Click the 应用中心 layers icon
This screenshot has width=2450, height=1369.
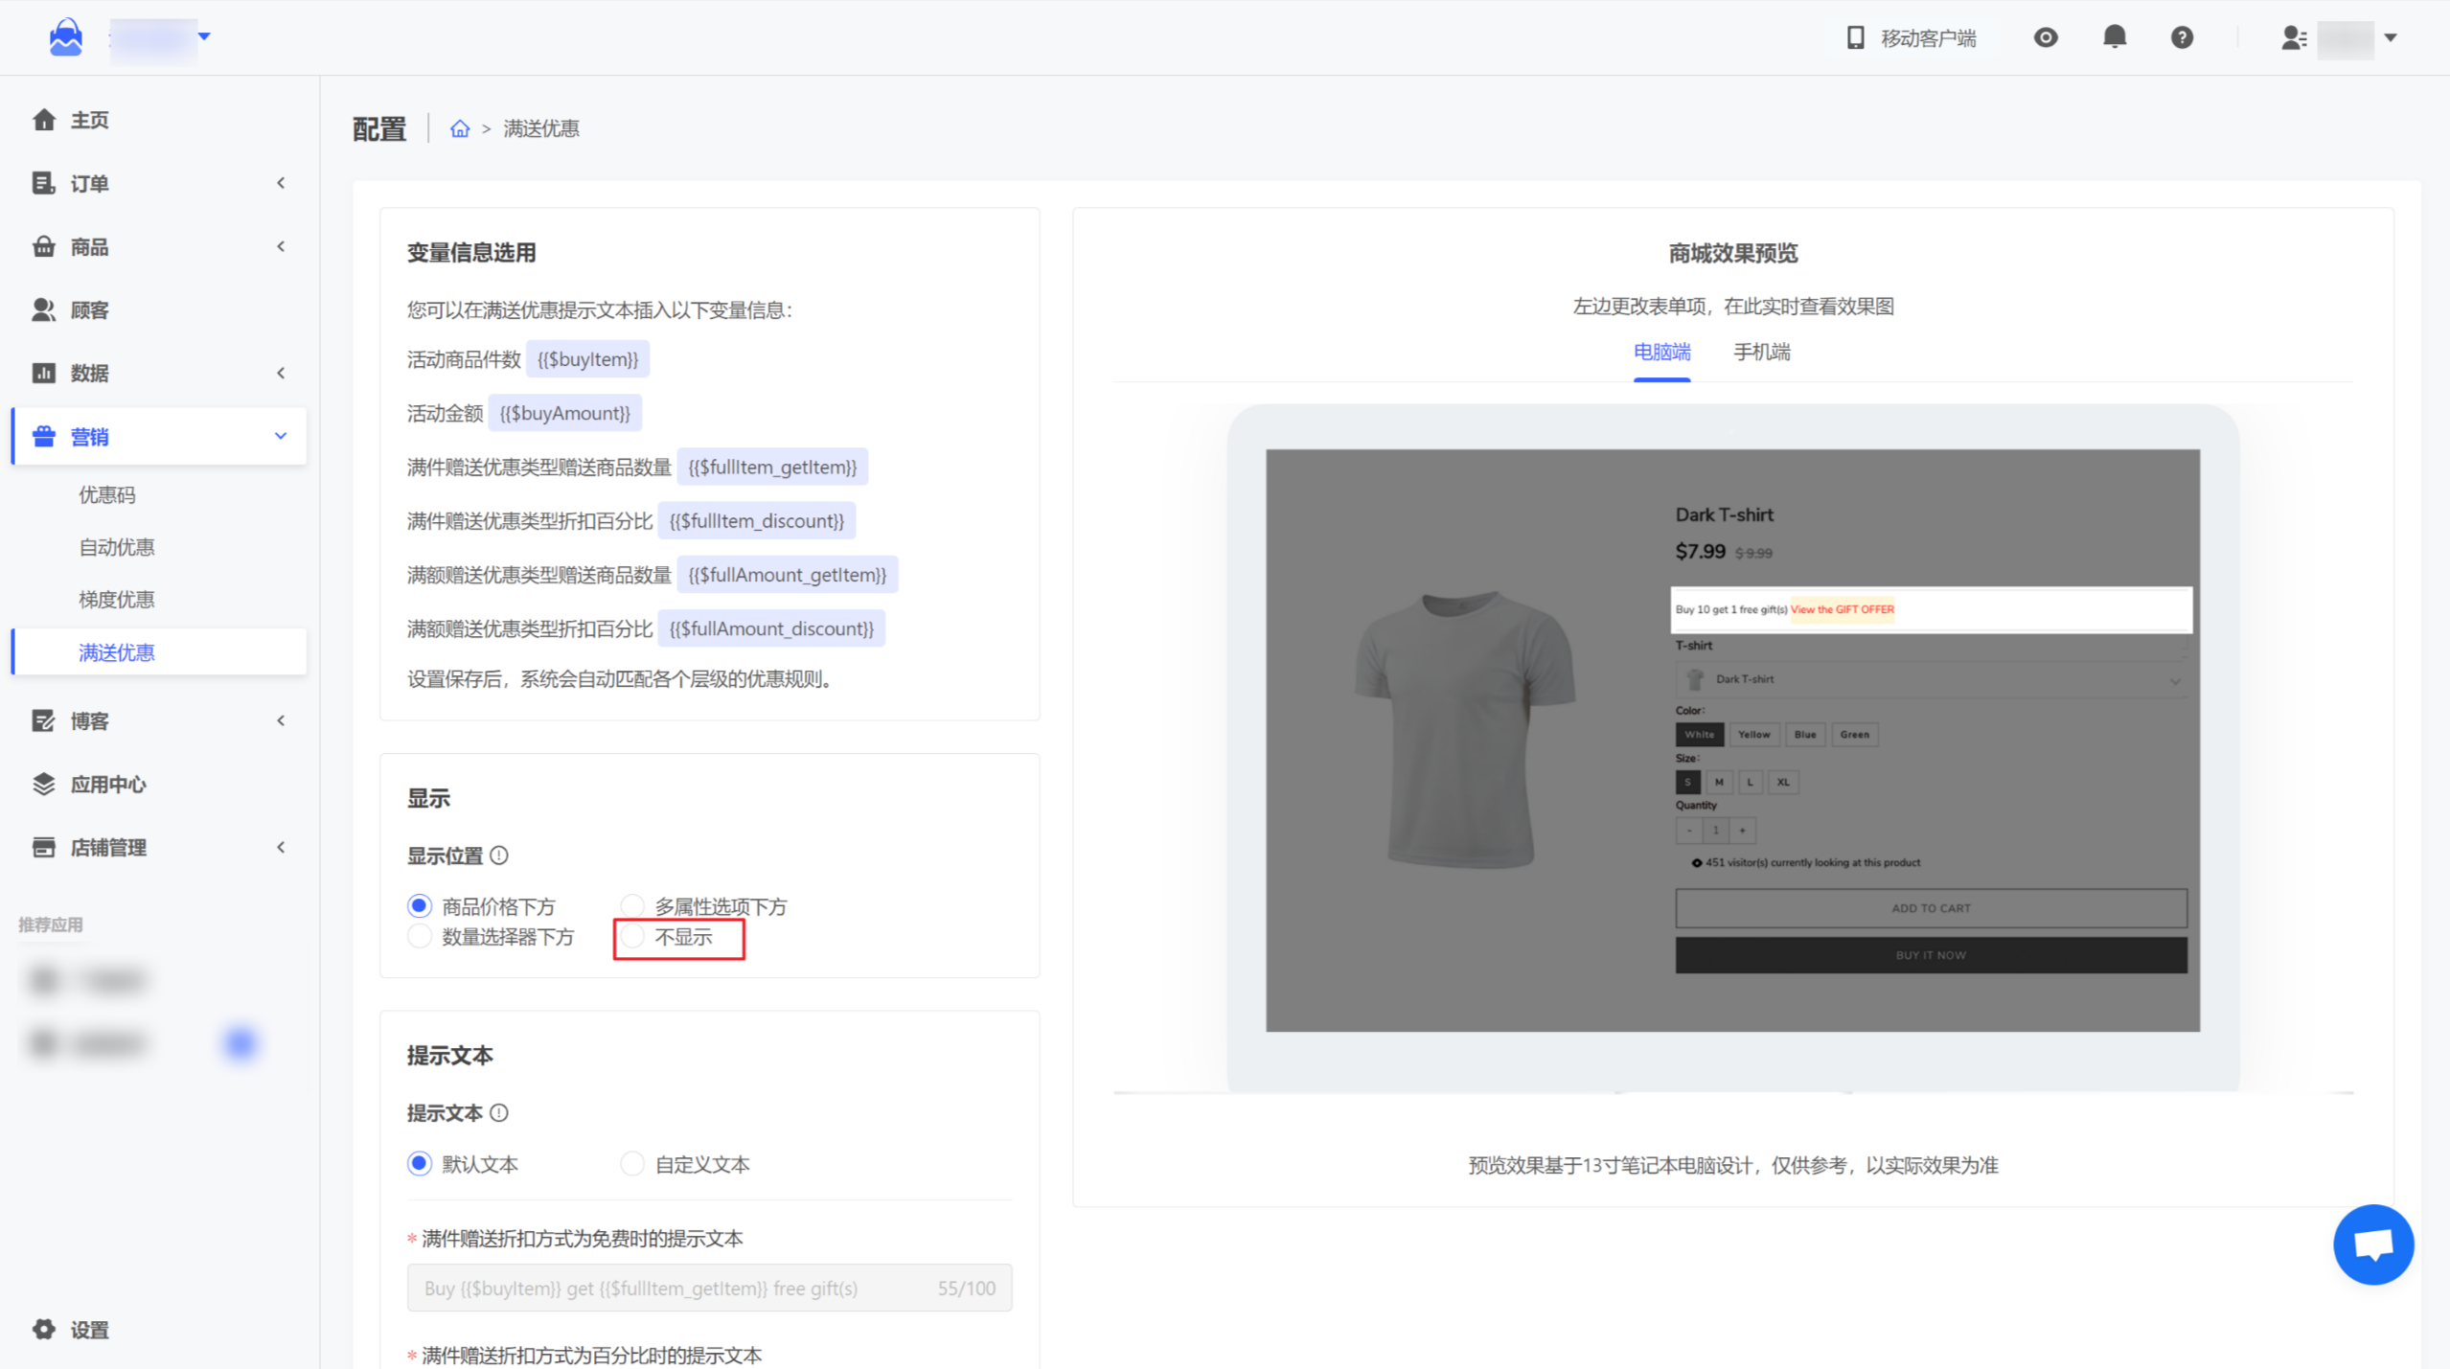pyautogui.click(x=43, y=784)
